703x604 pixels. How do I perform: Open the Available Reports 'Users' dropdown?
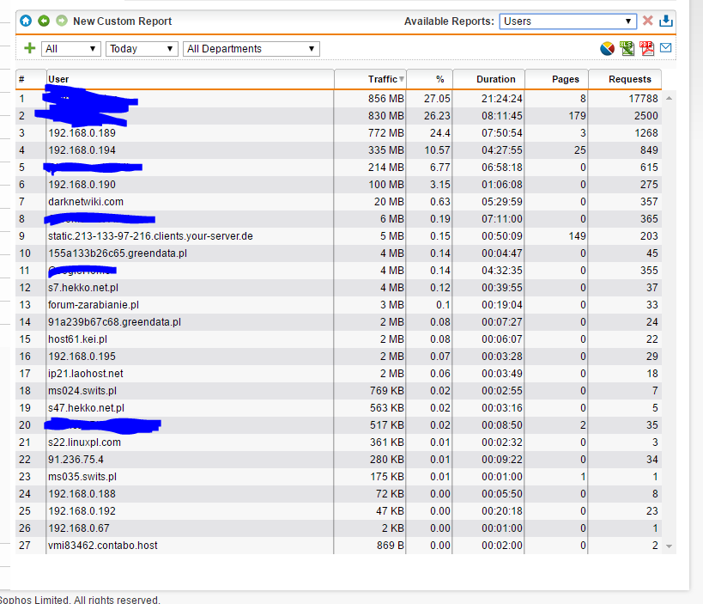pos(567,21)
